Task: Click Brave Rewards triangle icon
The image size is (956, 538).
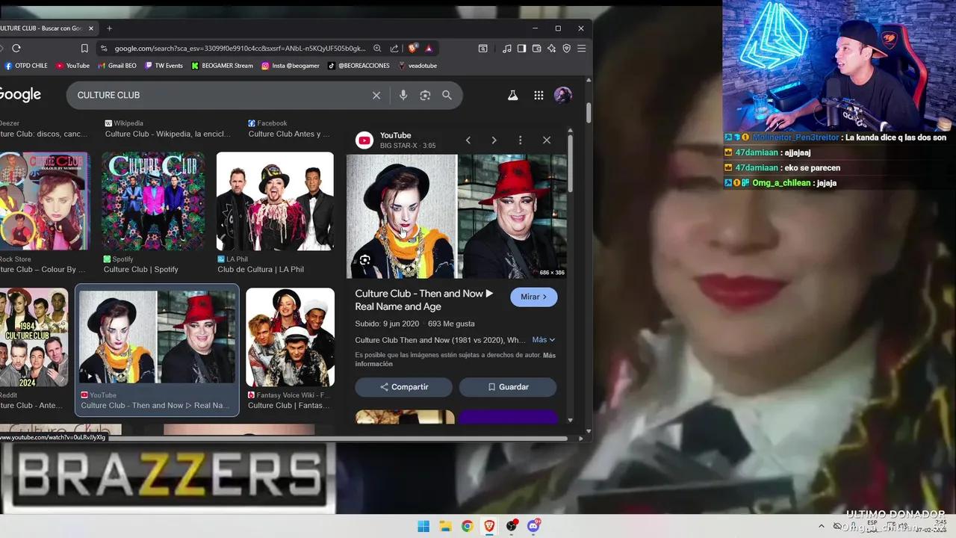Action: pyautogui.click(x=429, y=49)
